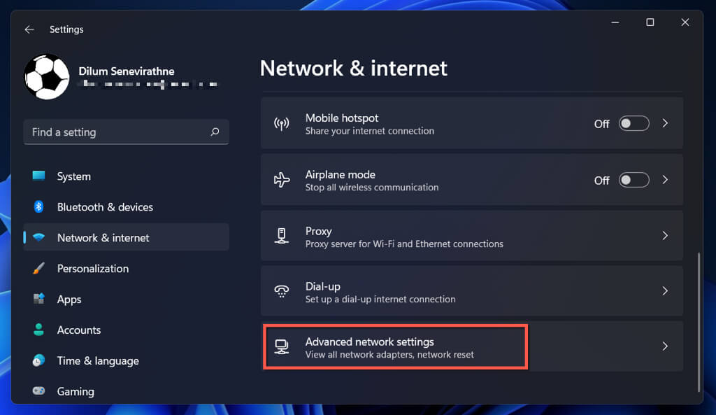This screenshot has width=716, height=415.
Task: Click the Advanced network settings monitor icon
Action: (282, 347)
